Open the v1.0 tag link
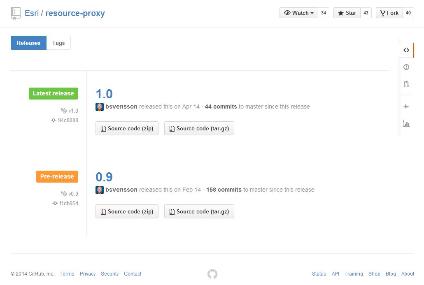The width and height of the screenshot is (424, 285). 73,111
